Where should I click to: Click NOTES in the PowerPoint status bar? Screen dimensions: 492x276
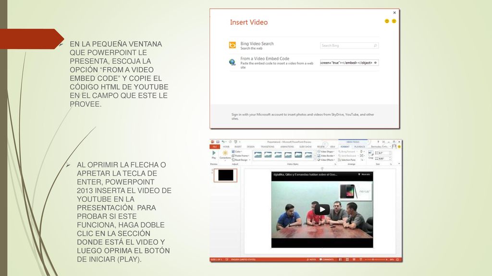click(x=311, y=259)
